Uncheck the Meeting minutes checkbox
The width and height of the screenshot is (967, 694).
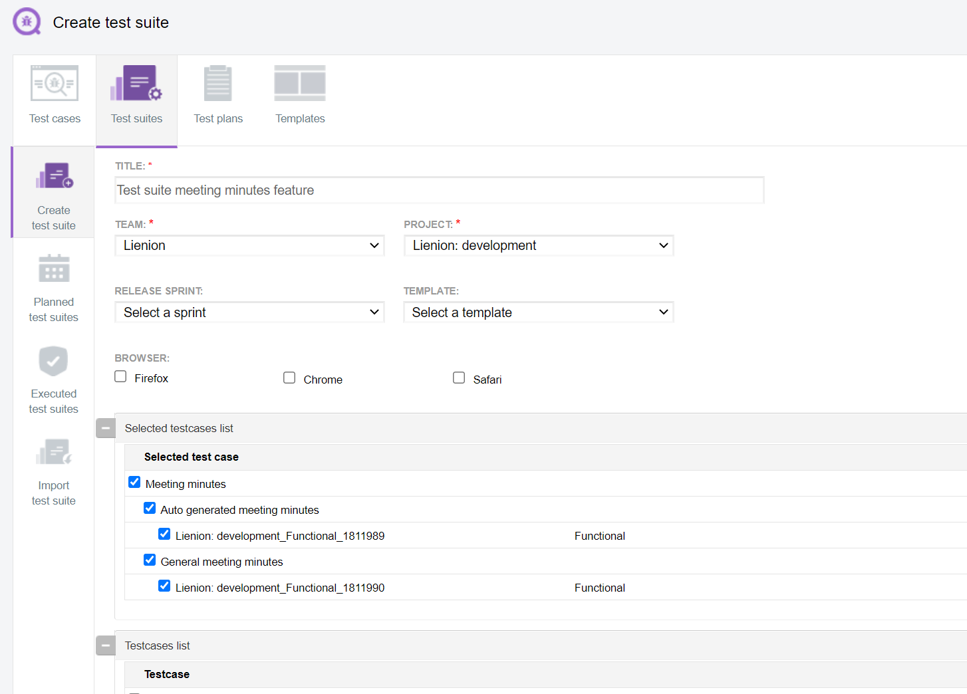[134, 483]
